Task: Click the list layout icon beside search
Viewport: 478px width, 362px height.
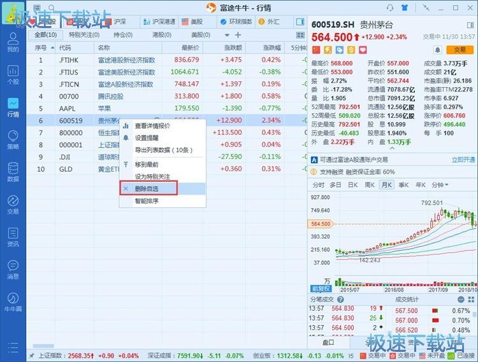Action: [x=37, y=7]
